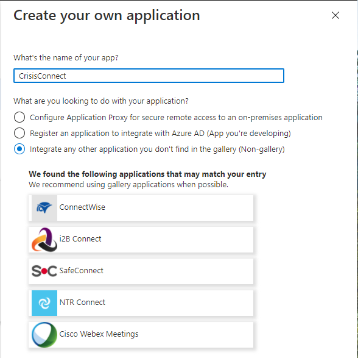Click the NTR Connect swirl icon
Viewport: 358px width, 358px height.
coord(44,303)
